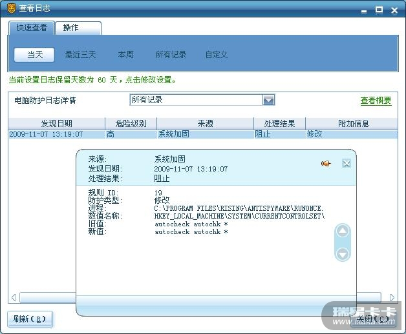406x334 pixels.
Task: Click the green log retention days setting link
Action: pyautogui.click(x=92, y=80)
